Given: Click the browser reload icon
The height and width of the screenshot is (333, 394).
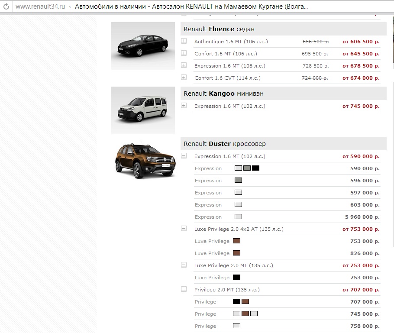Looking at the screenshot, I should click(6, 6).
